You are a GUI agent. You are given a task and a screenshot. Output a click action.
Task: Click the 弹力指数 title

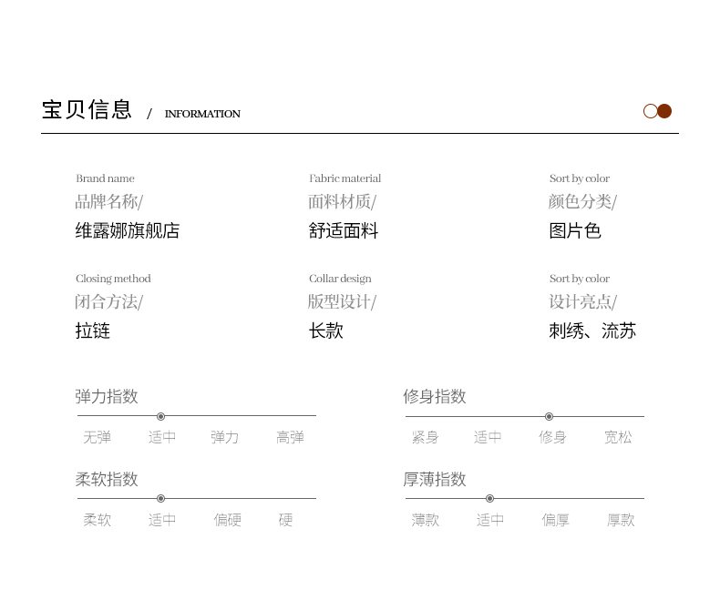point(107,396)
